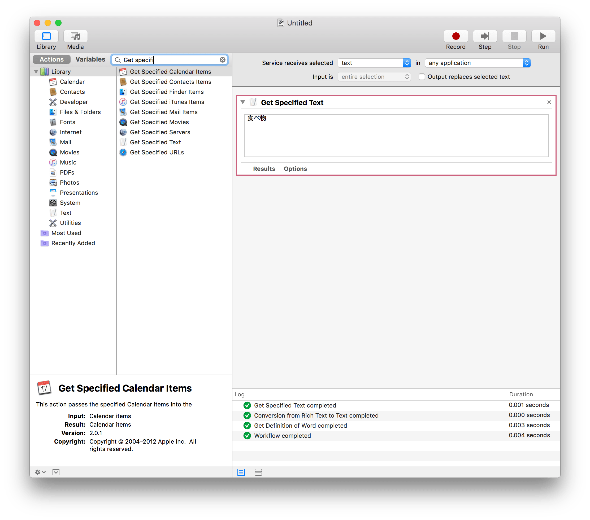Open the Media browser icon
The image size is (590, 520).
75,36
